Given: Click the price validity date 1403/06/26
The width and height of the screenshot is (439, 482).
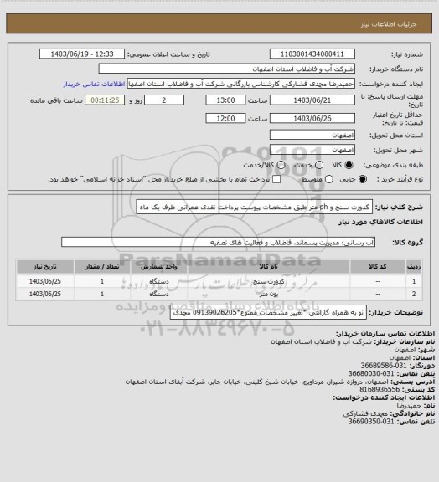Looking at the screenshot, I should coord(312,118).
